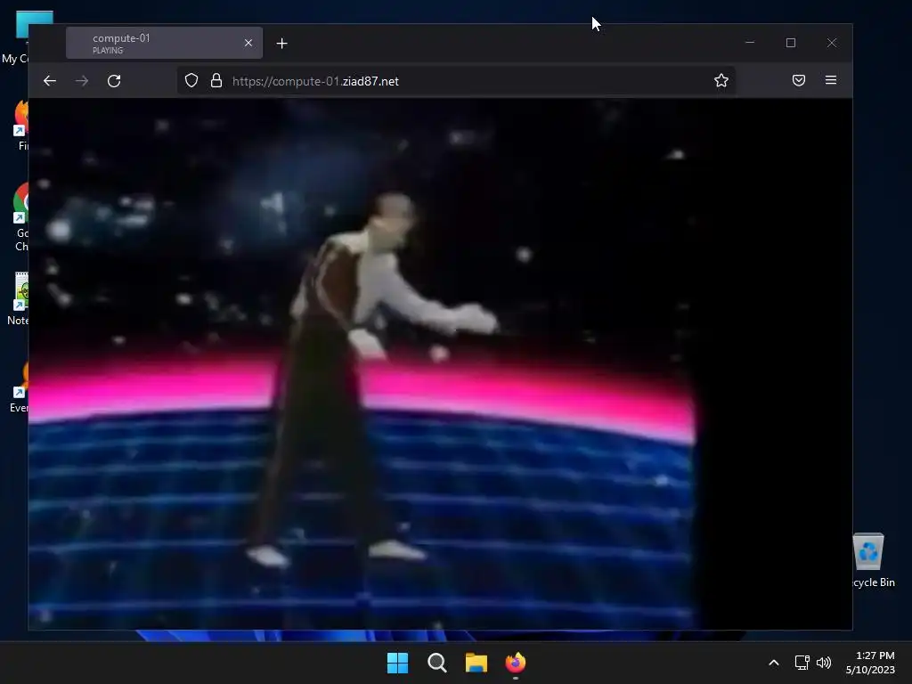The width and height of the screenshot is (912, 684).
Task: Click the Firefox taskbar icon
Action: [x=516, y=663]
